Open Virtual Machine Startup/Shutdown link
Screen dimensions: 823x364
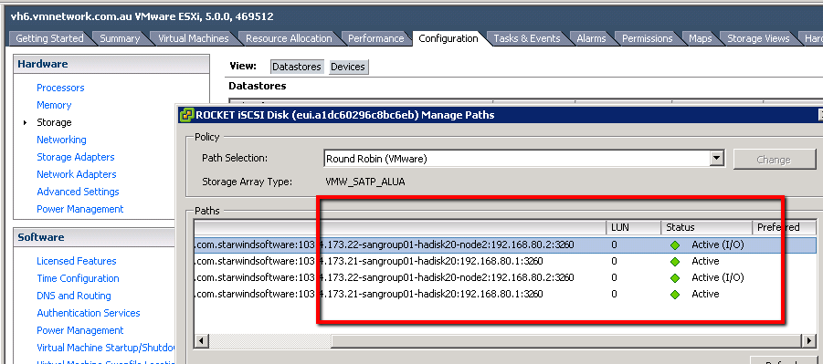(x=105, y=348)
